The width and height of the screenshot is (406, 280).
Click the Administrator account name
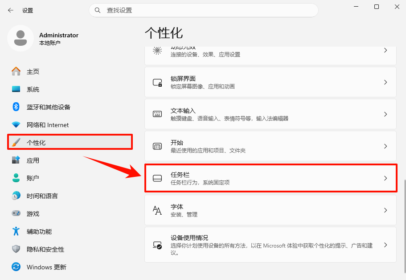click(59, 35)
